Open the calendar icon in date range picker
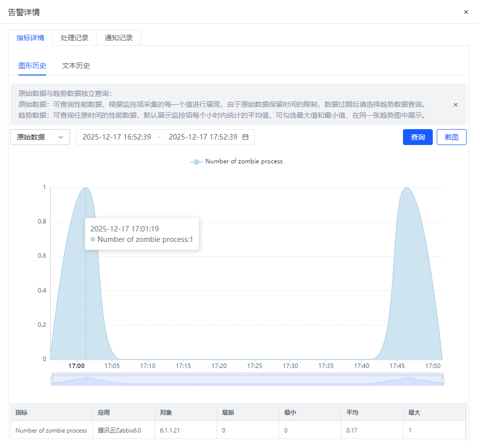This screenshot has width=477, height=441. (x=245, y=137)
